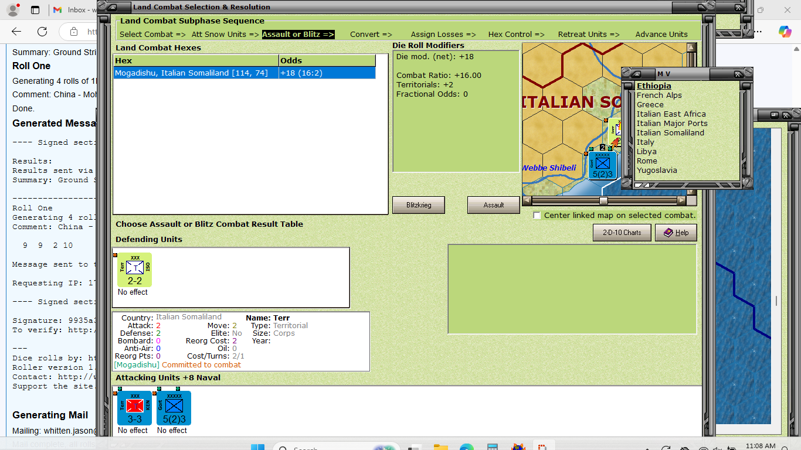Select the Mogadishu, Italian Somaliland combat row
This screenshot has height=450, width=801.
(x=245, y=73)
